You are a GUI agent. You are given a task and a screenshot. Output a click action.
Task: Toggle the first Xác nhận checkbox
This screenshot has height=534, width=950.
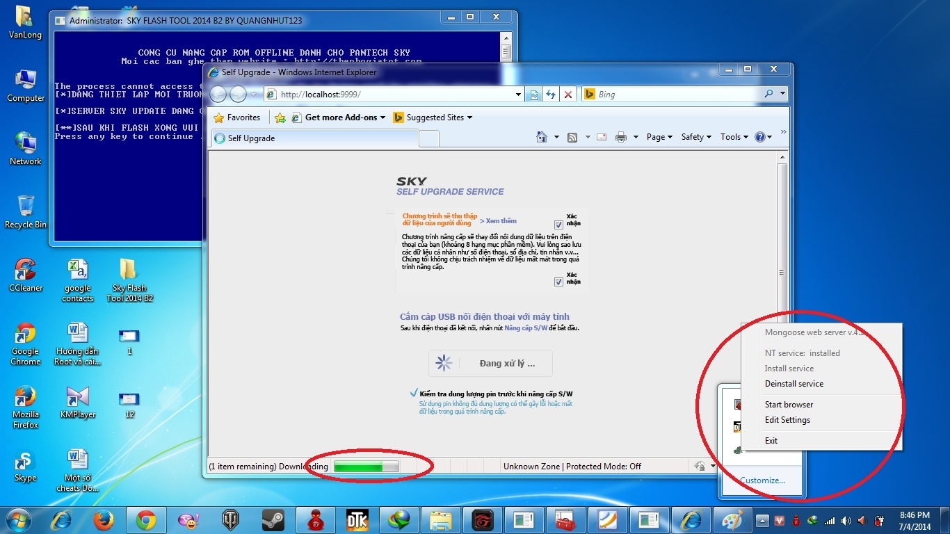click(x=558, y=225)
